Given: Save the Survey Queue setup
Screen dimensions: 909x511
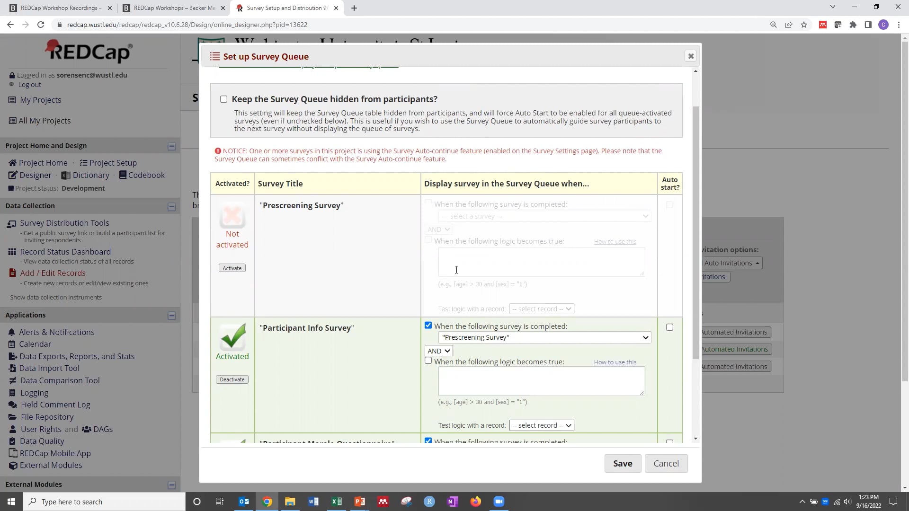Looking at the screenshot, I should click(x=623, y=463).
